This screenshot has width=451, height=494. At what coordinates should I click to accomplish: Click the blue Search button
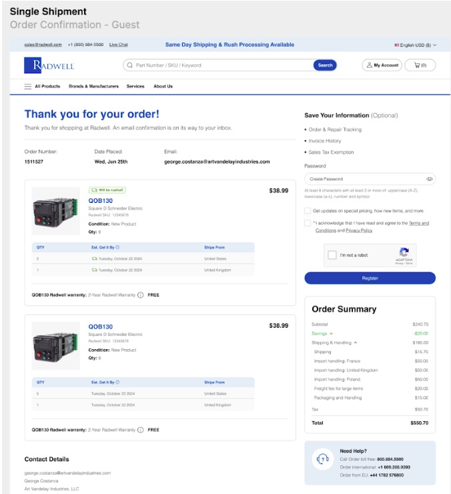pyautogui.click(x=325, y=65)
